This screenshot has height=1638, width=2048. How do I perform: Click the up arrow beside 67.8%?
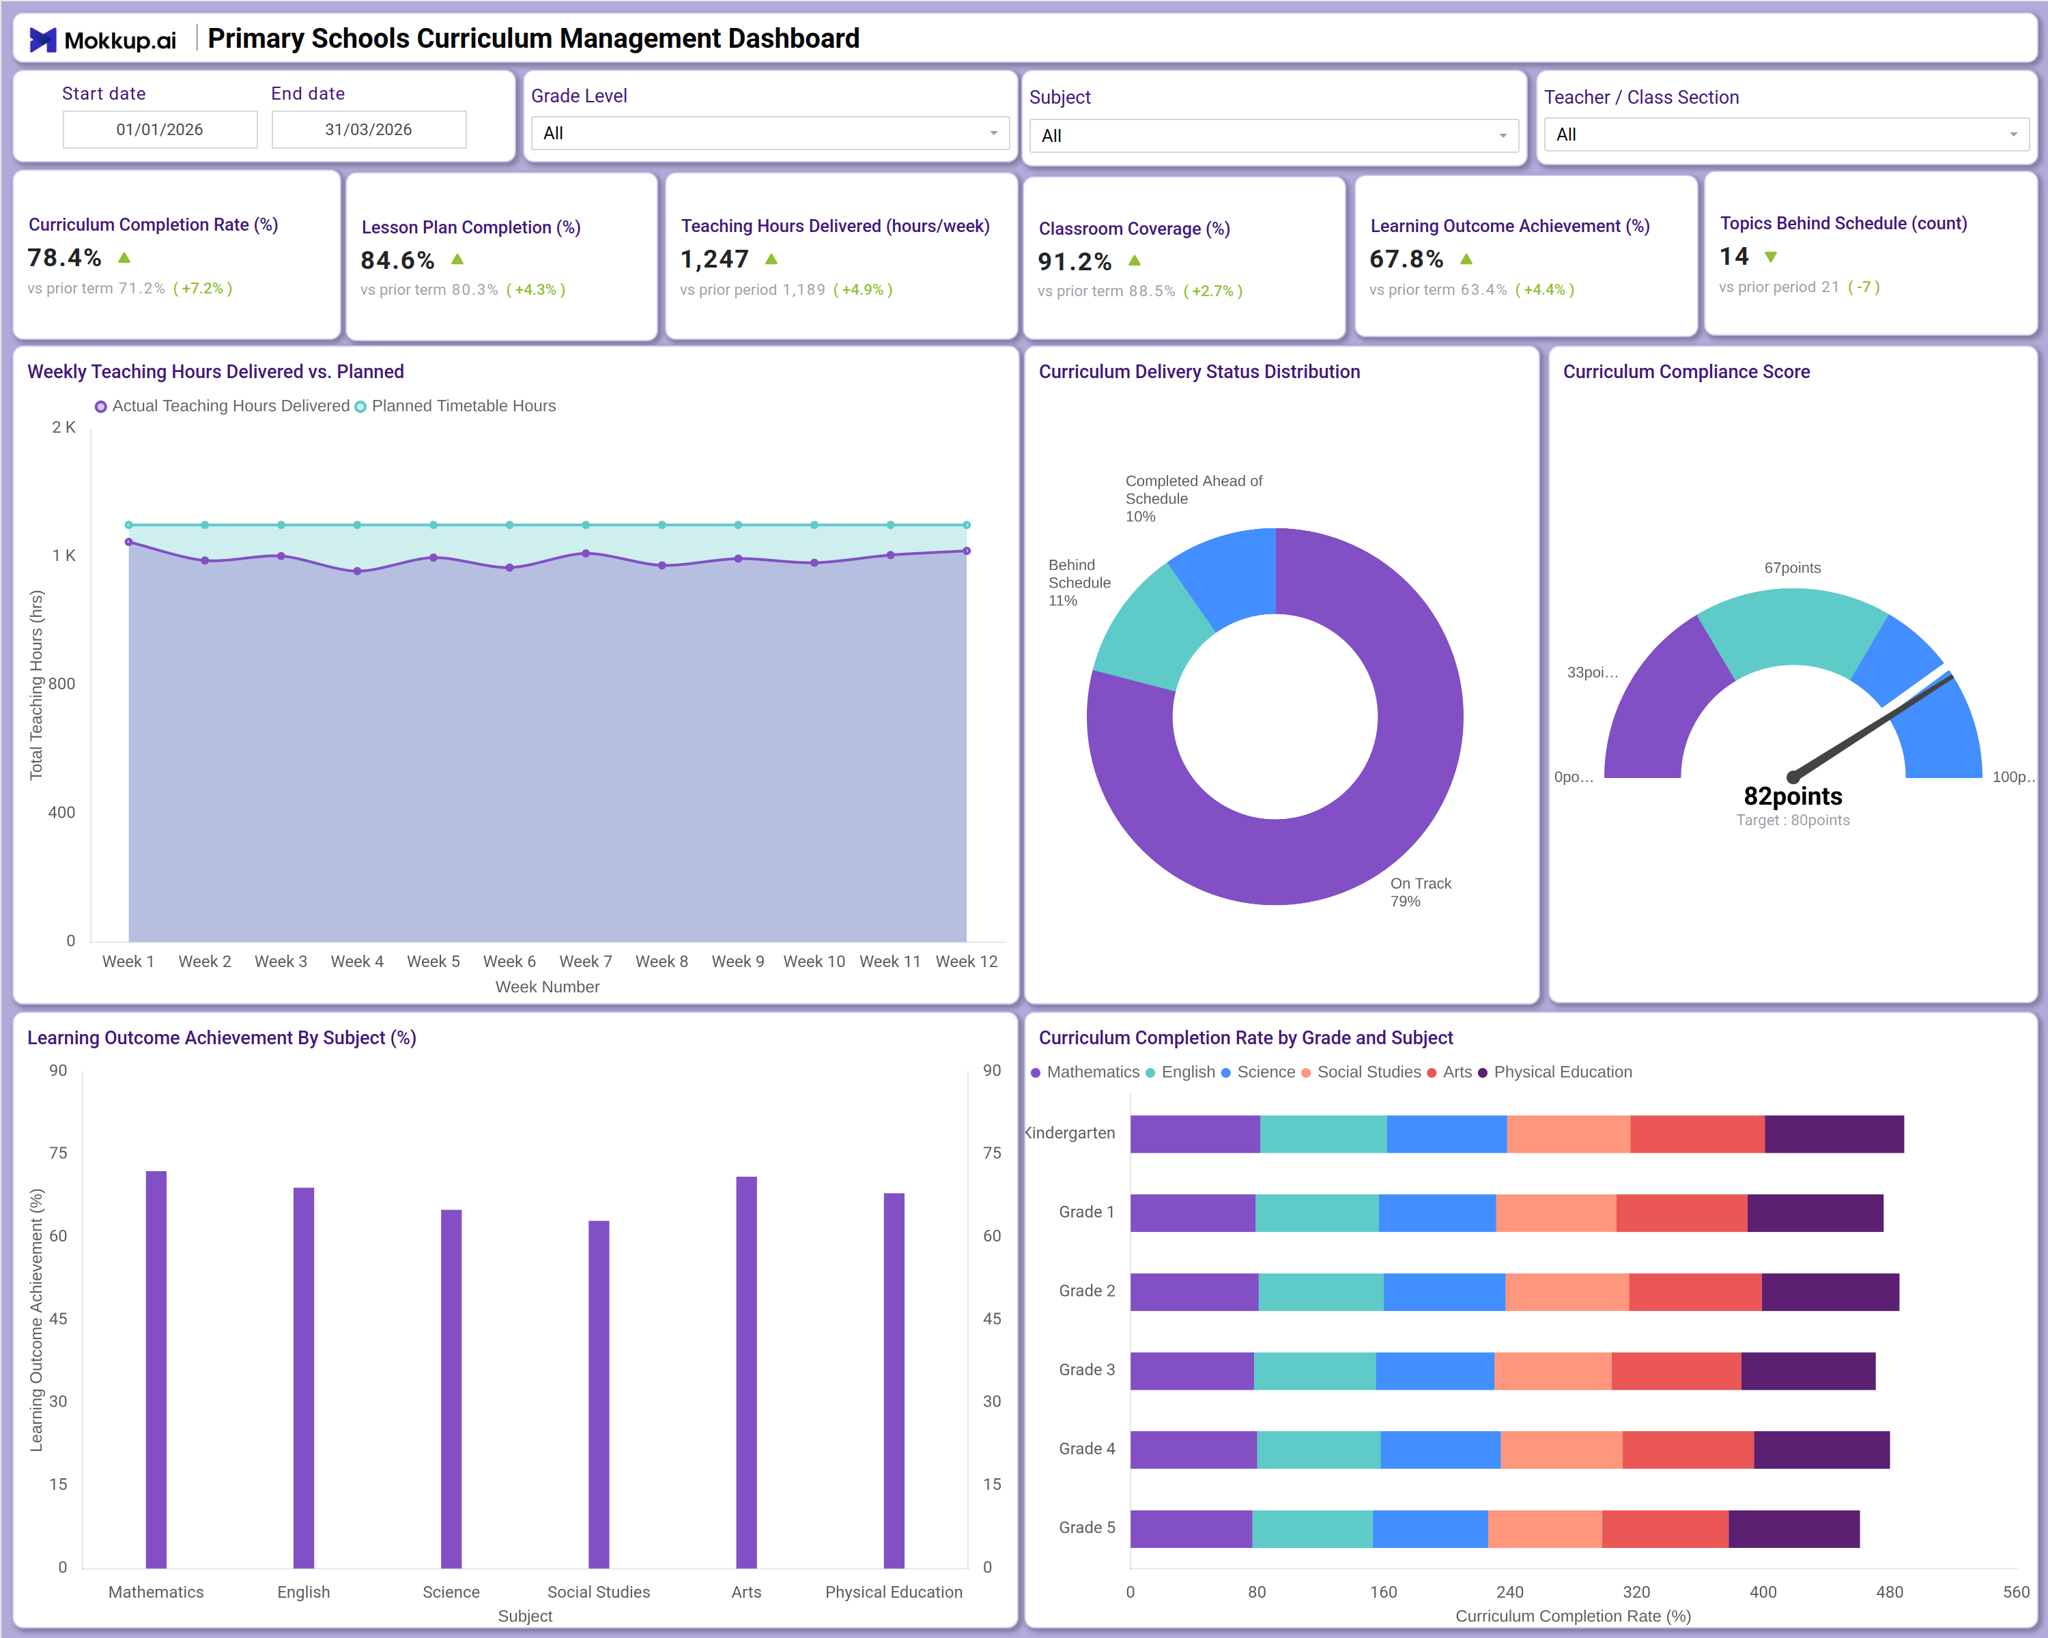click(1466, 259)
